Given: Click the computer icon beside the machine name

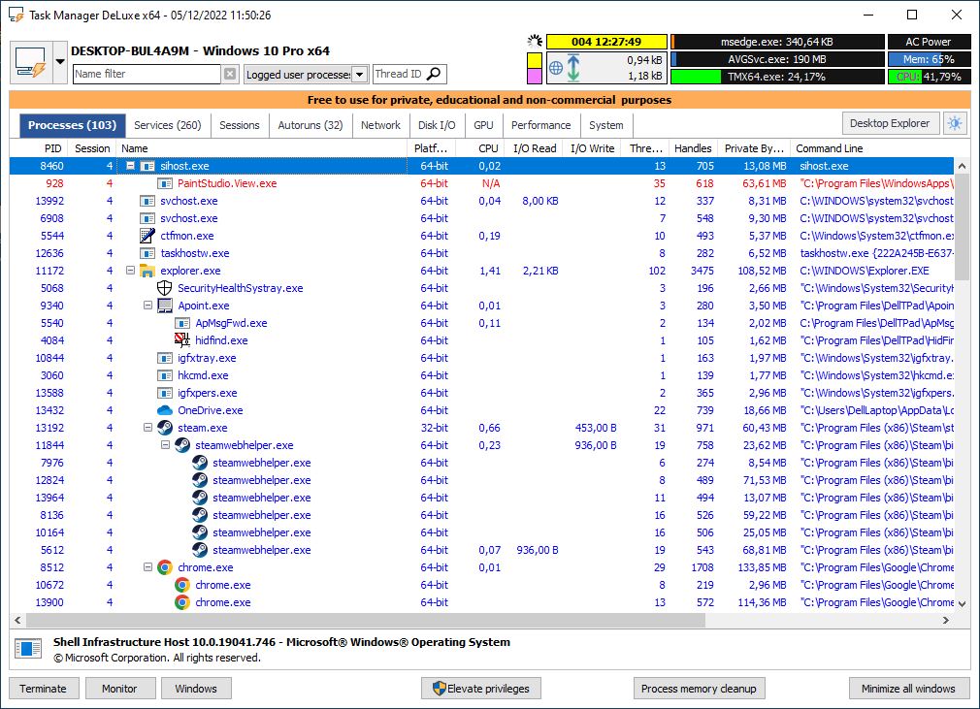Looking at the screenshot, I should tap(31, 62).
